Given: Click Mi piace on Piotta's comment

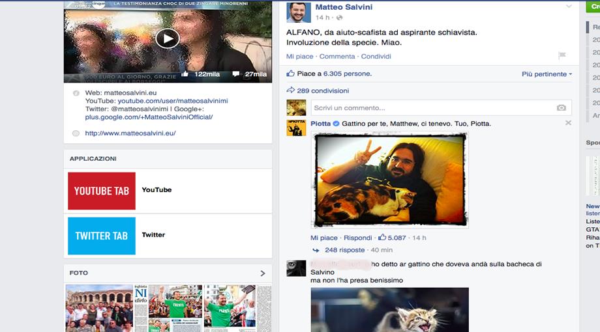Looking at the screenshot, I should tap(323, 238).
